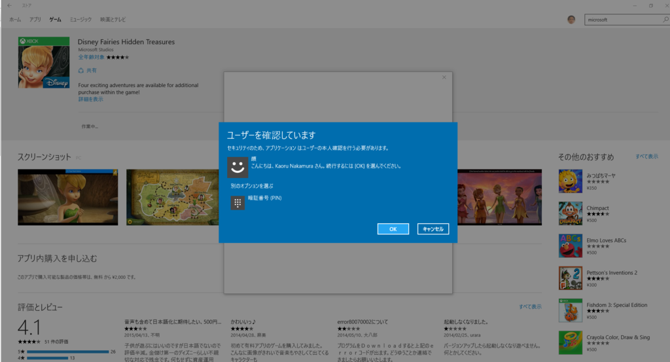Open the Disney Fairies app cover image
The width and height of the screenshot is (670, 362).
44,62
